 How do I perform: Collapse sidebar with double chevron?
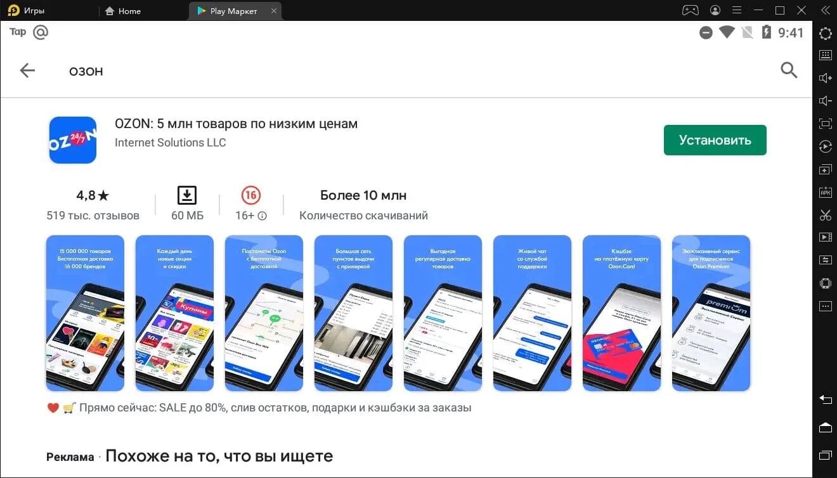[x=825, y=10]
